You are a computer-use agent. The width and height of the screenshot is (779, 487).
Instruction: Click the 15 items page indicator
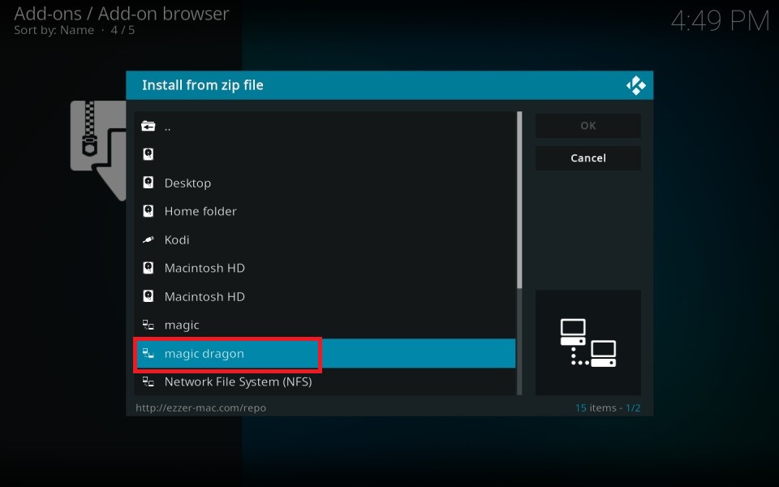point(608,408)
